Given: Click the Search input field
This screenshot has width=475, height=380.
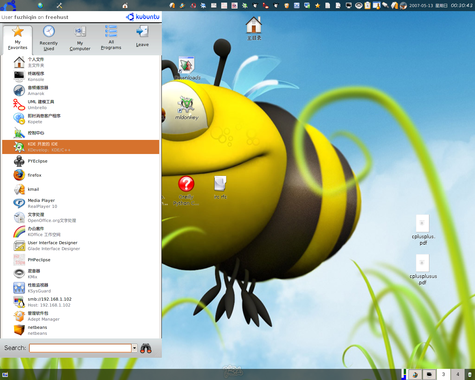Looking at the screenshot, I should click(81, 348).
